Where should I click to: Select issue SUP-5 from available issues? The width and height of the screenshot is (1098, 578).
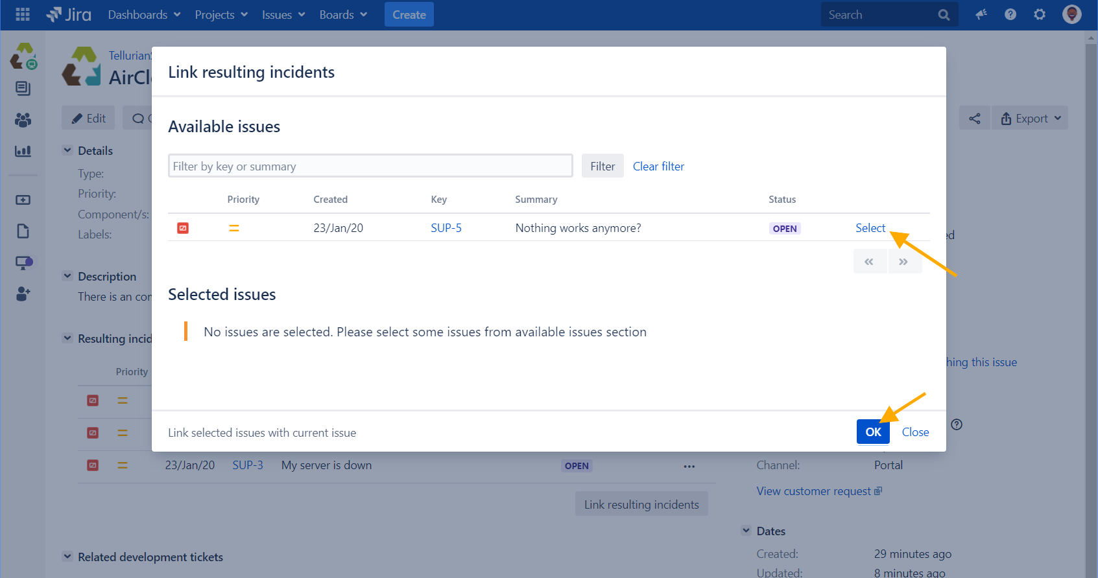pyautogui.click(x=870, y=228)
